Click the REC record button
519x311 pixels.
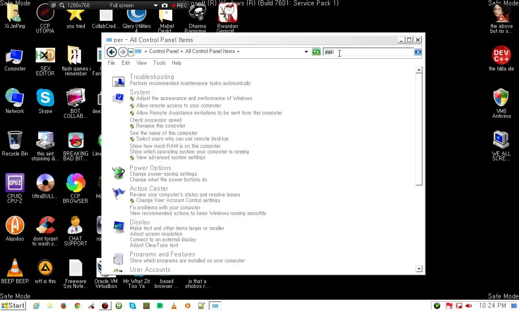(179, 6)
